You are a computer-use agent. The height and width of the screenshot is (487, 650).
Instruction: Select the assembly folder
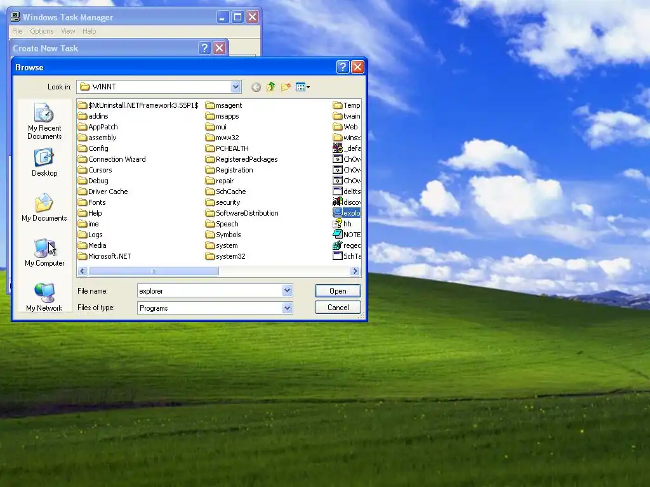click(x=97, y=138)
